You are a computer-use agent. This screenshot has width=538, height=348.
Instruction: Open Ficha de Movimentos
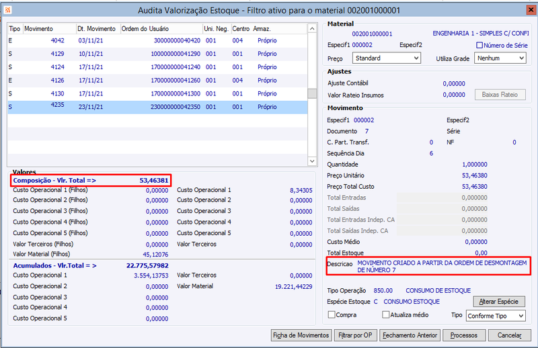pos(301,335)
